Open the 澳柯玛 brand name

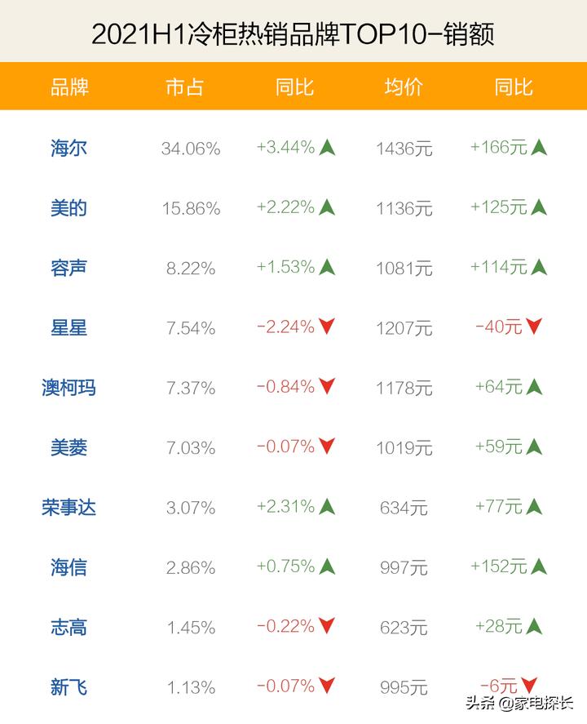click(x=69, y=388)
